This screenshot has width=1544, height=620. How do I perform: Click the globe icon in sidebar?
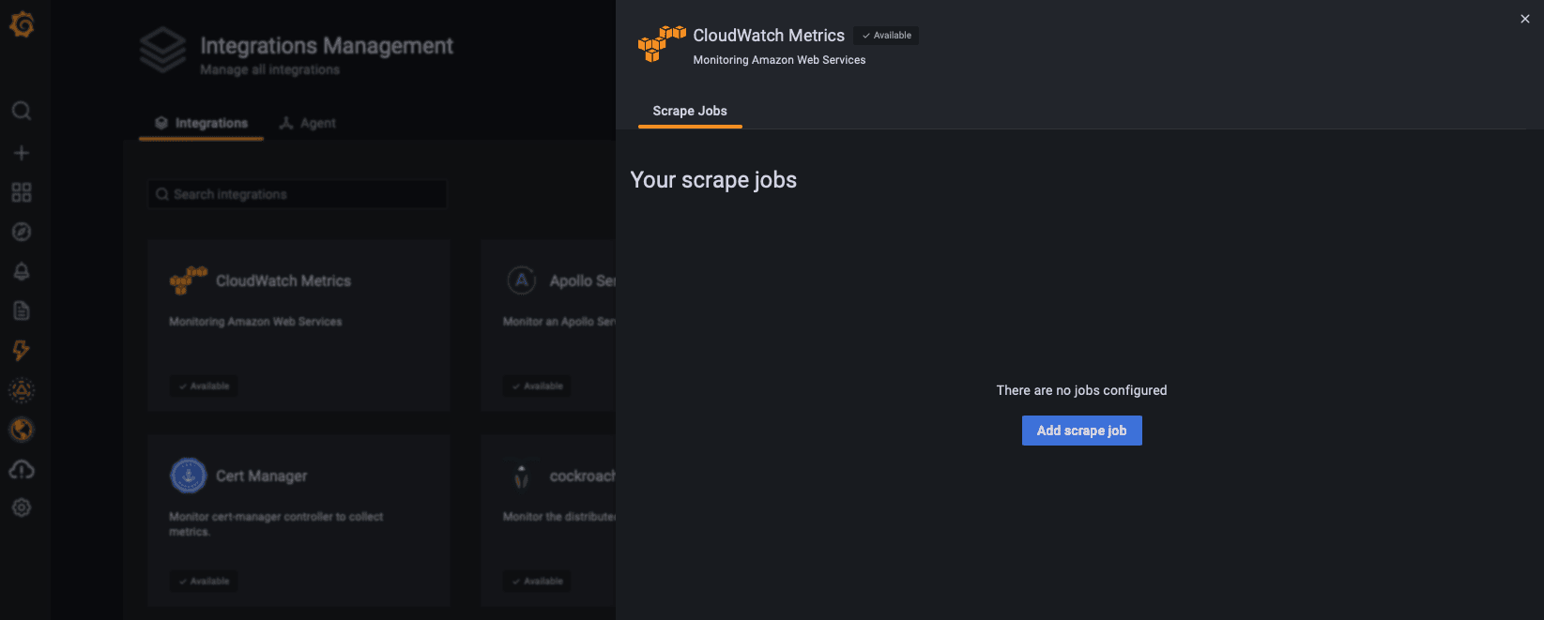[x=22, y=430]
